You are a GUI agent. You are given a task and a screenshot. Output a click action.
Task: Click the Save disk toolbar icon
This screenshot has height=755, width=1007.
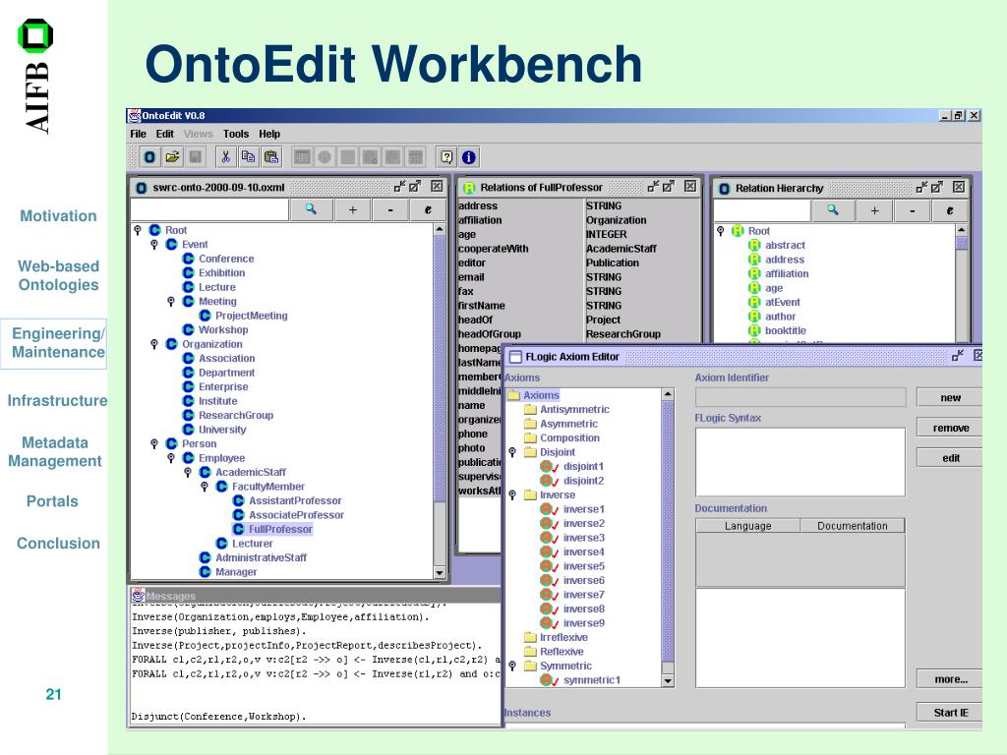[196, 157]
